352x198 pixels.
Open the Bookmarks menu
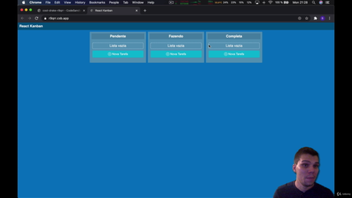[97, 2]
